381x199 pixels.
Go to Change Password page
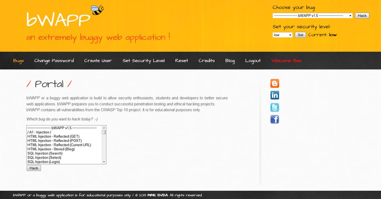(54, 61)
